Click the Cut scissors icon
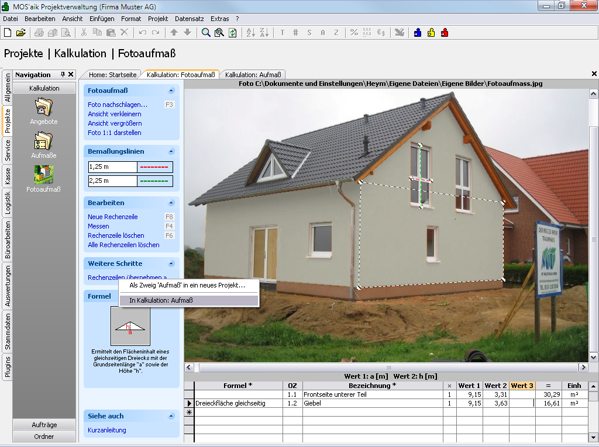Viewport: 599px width, 447px height. 84,33
